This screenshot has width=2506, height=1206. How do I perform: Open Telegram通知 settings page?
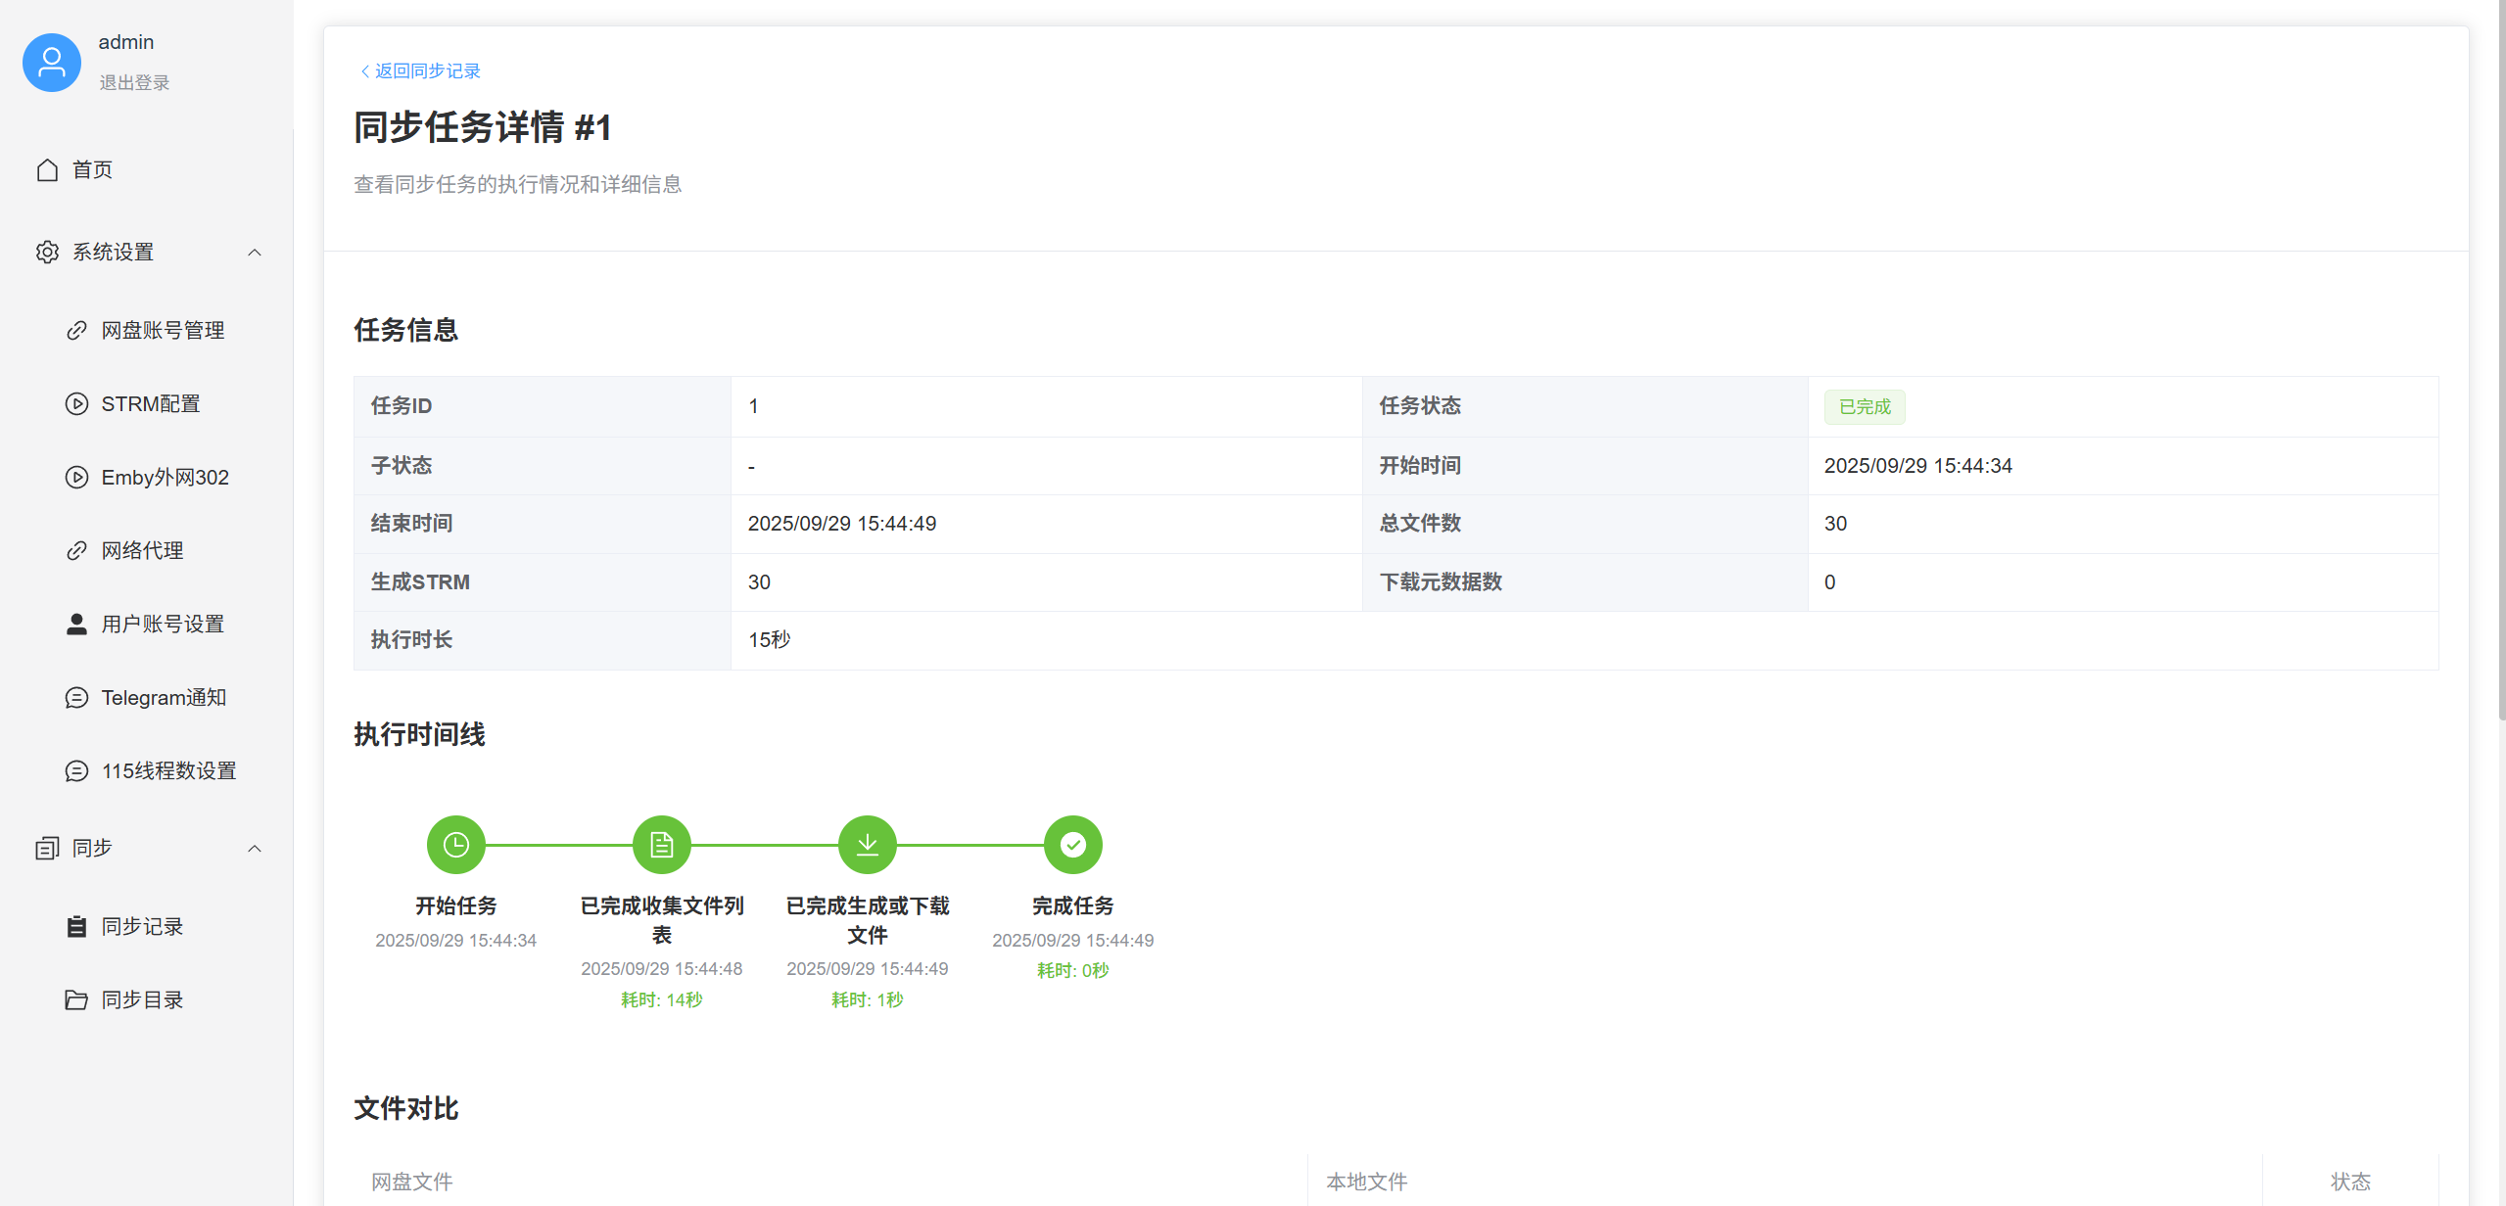click(x=164, y=698)
